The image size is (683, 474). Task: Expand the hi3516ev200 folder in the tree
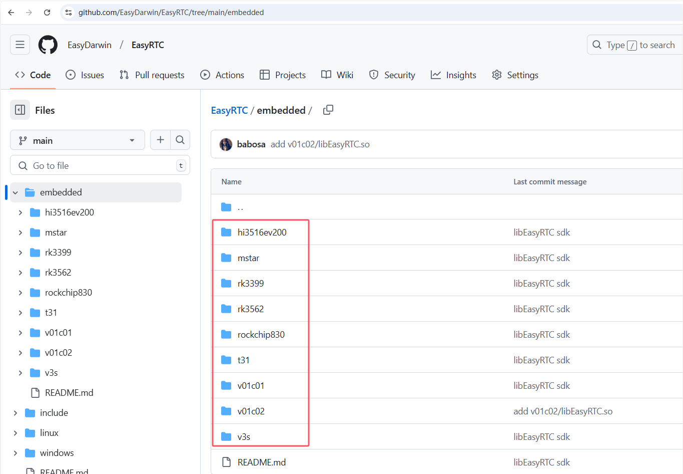click(20, 212)
